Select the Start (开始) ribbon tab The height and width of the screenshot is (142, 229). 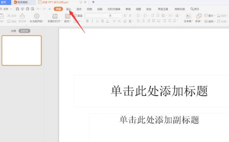[x=58, y=9]
